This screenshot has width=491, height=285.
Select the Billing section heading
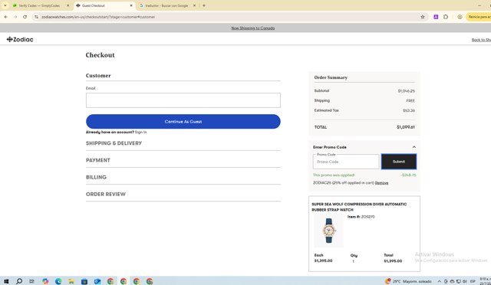pos(96,177)
